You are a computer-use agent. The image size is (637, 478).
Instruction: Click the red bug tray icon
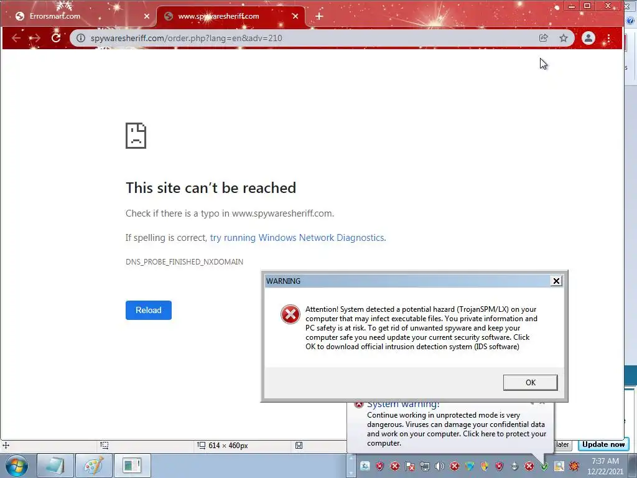click(x=574, y=466)
